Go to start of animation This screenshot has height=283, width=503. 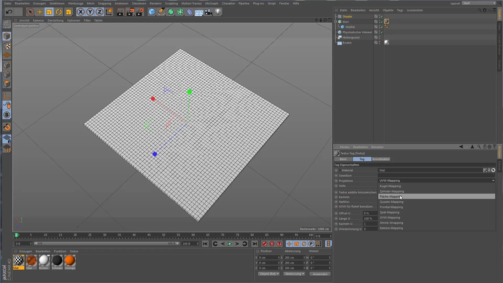pos(205,244)
